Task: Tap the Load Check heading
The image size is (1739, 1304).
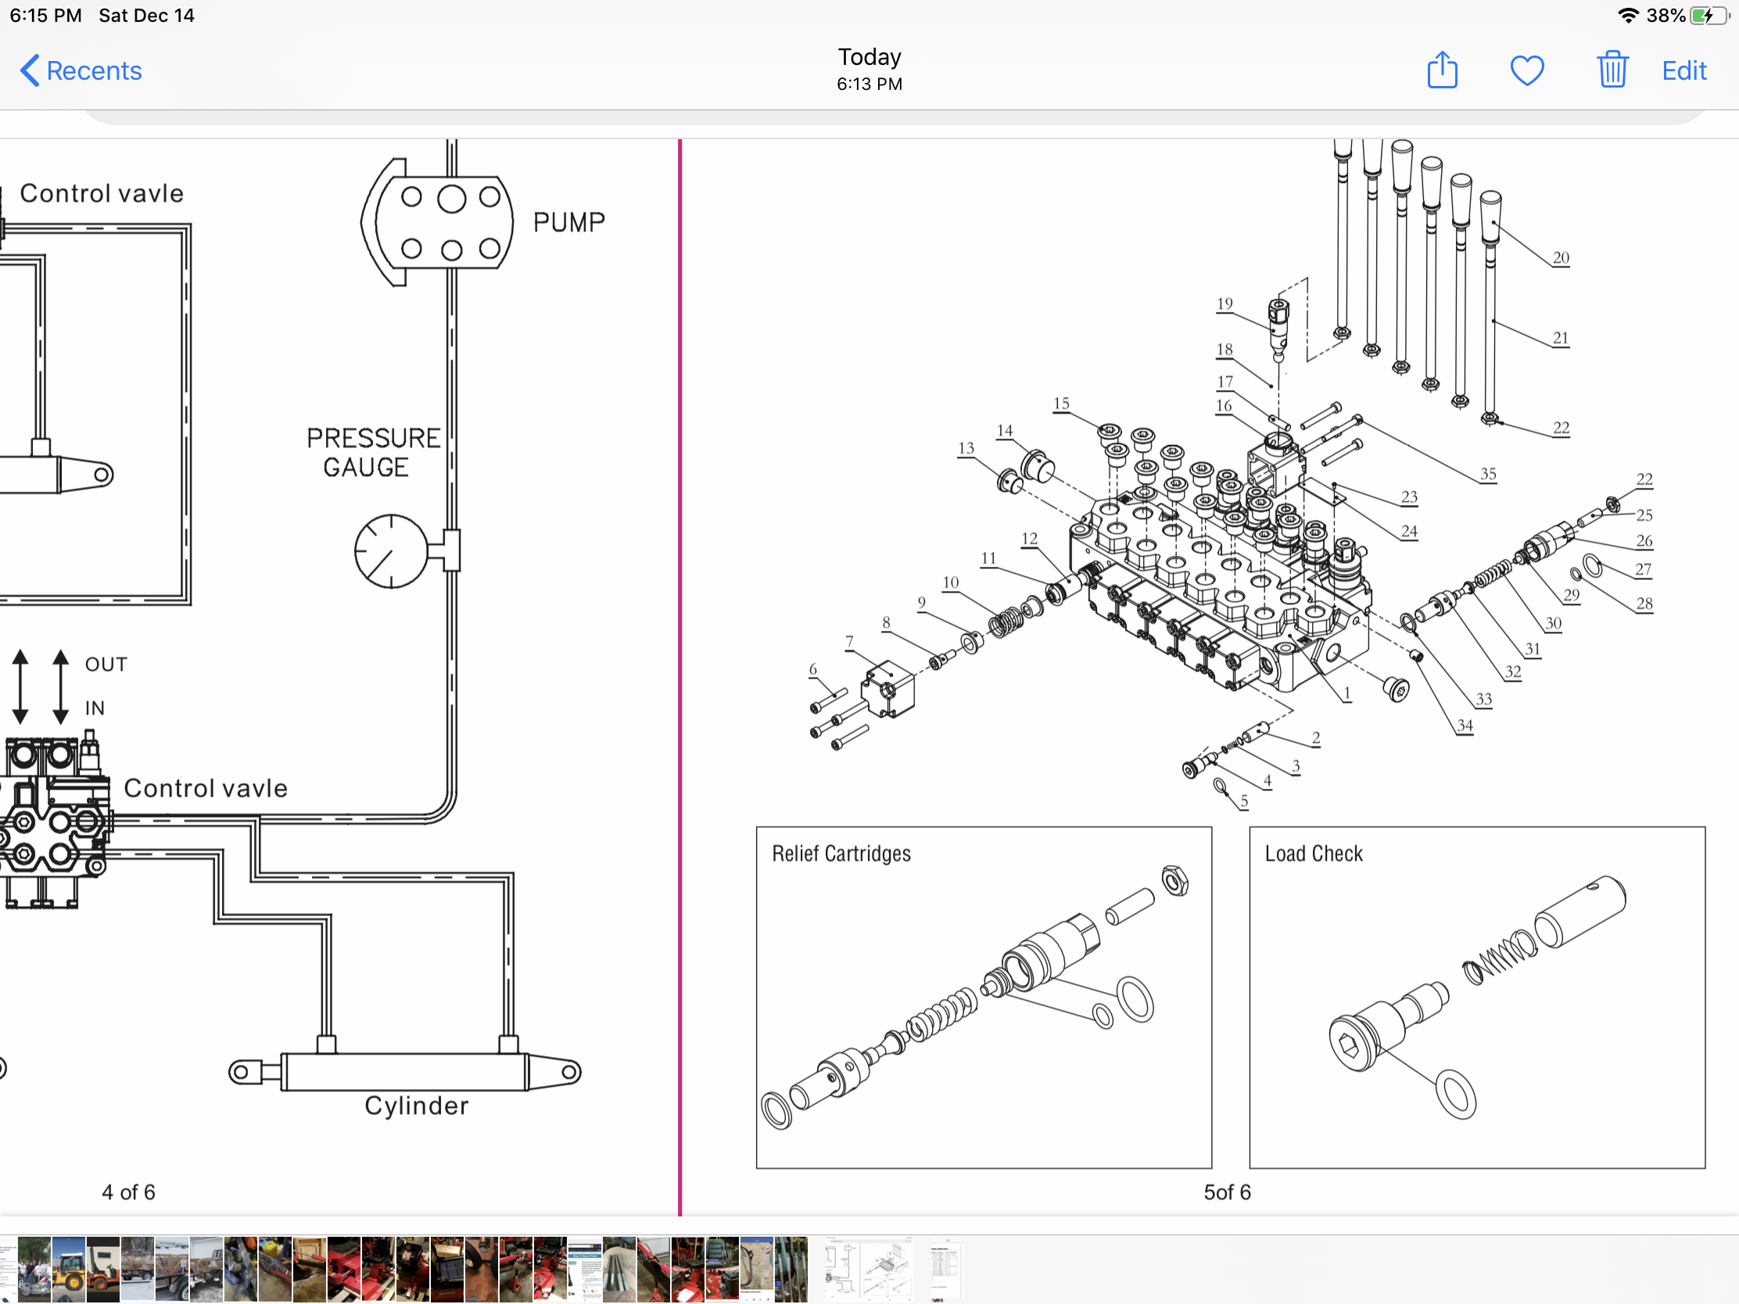Action: (1314, 854)
